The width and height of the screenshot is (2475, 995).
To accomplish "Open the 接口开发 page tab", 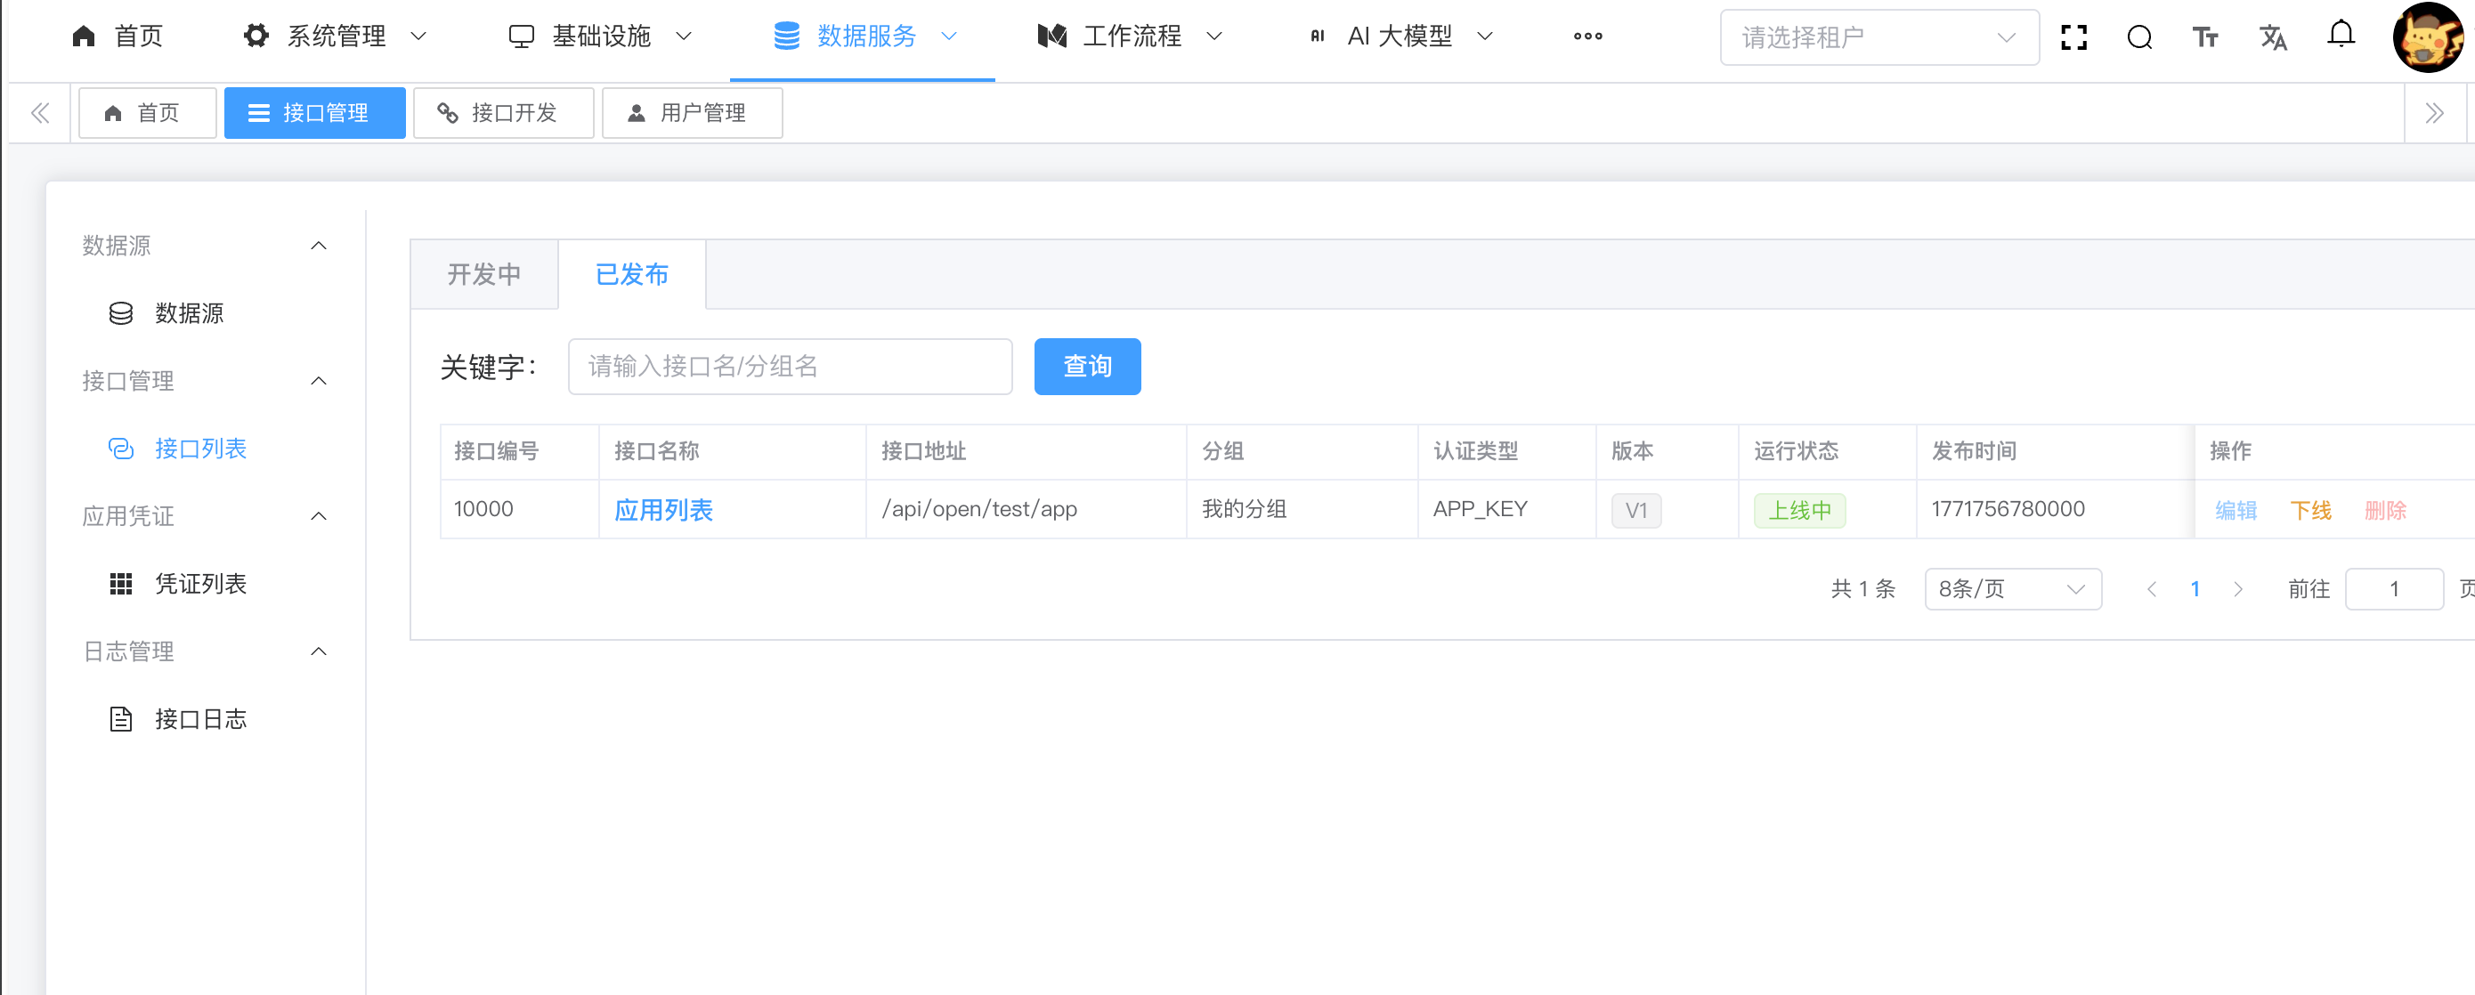I will [502, 113].
